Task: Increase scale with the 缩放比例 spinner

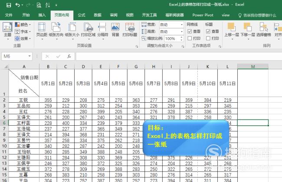Action: [x=181, y=37]
